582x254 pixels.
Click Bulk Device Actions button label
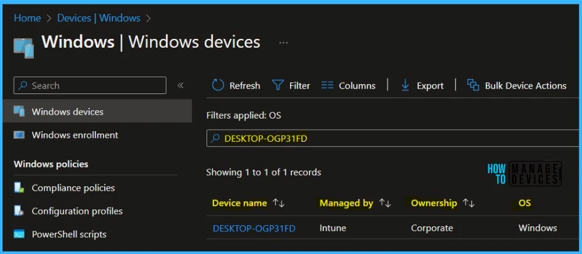pyautogui.click(x=525, y=86)
